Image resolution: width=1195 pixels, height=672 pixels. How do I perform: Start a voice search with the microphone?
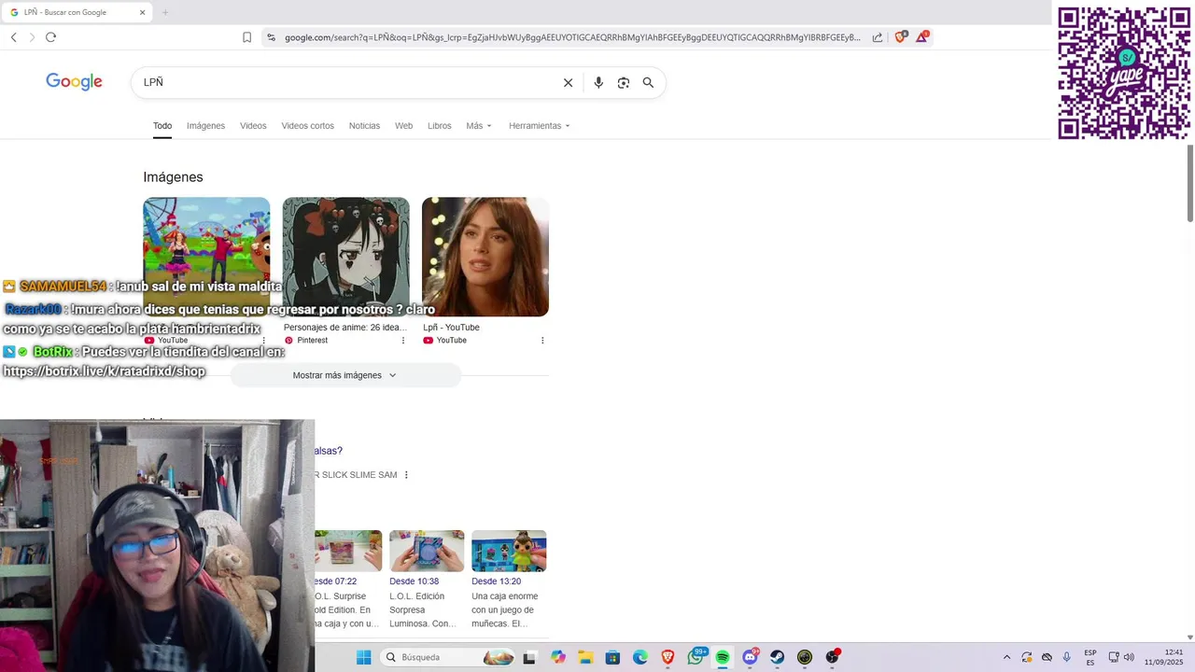pyautogui.click(x=598, y=82)
